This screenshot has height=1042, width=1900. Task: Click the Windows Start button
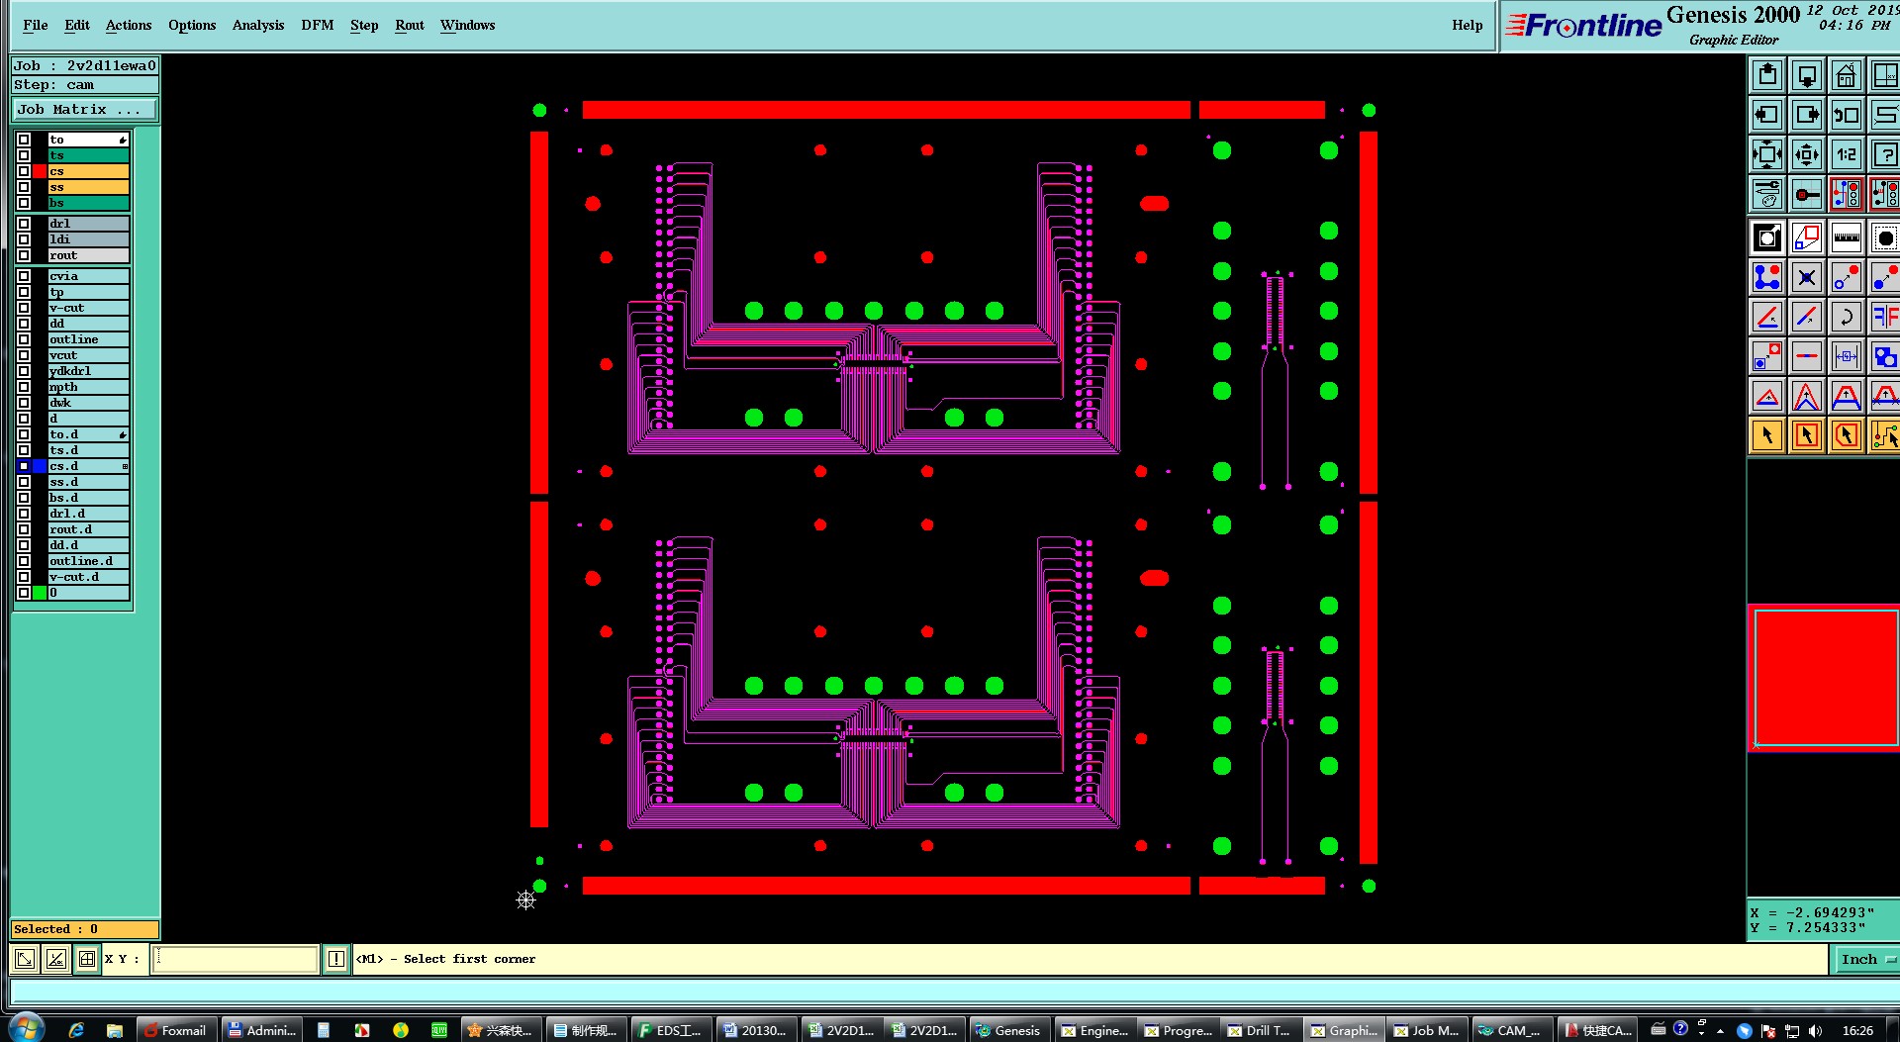click(x=25, y=1028)
